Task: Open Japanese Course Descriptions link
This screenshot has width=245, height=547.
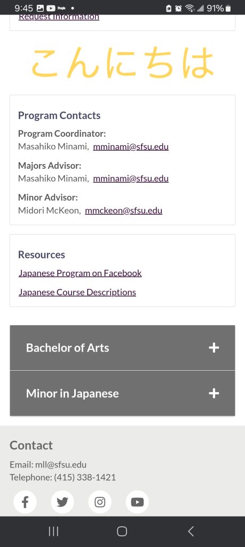Action: (77, 292)
